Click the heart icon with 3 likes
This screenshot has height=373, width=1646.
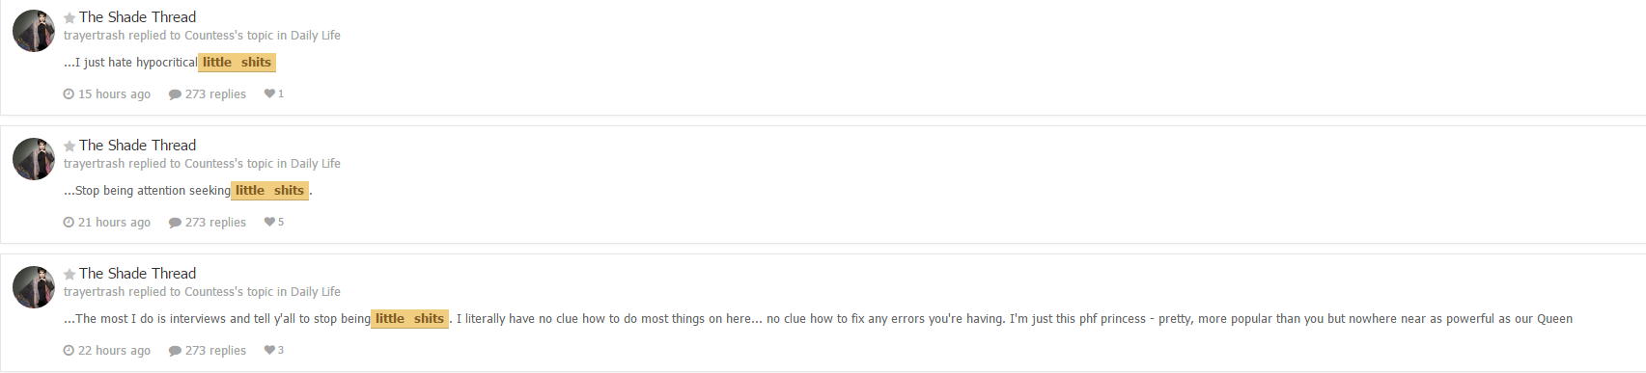269,350
